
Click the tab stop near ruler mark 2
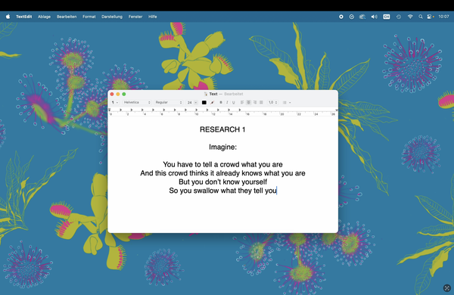[132, 110]
